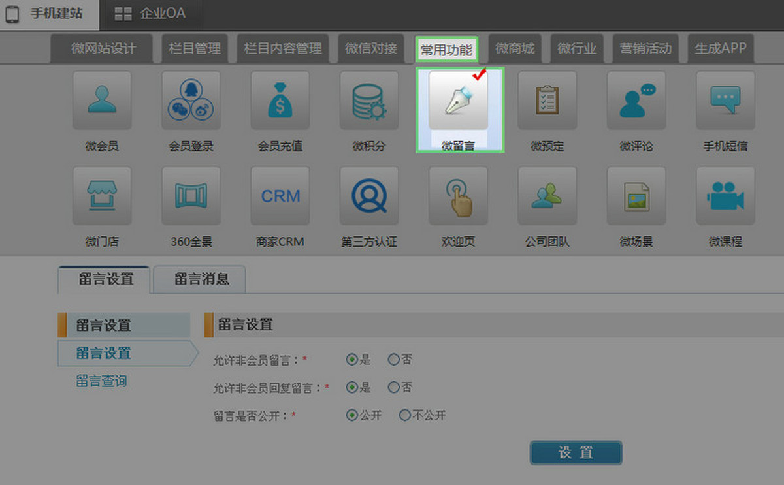Open the 微积分 database icon
This screenshot has height=485, width=784.
click(x=369, y=101)
